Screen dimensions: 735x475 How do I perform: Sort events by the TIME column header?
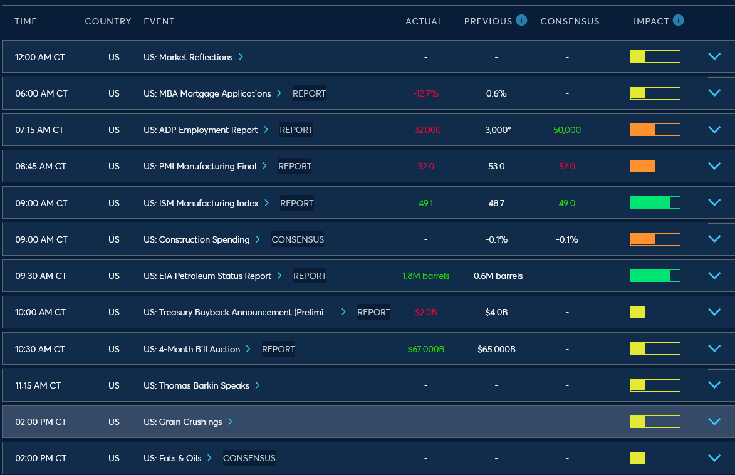(26, 21)
